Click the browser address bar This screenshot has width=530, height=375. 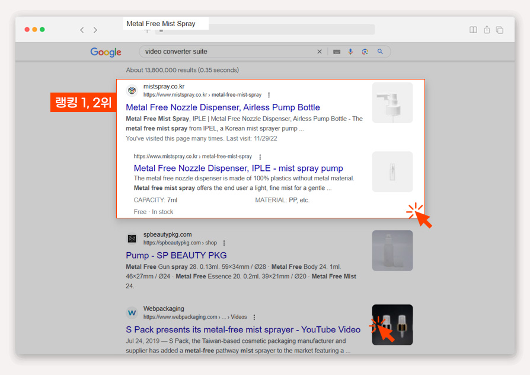tap(264, 30)
